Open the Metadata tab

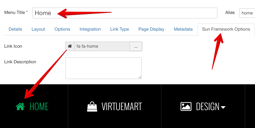point(183,29)
